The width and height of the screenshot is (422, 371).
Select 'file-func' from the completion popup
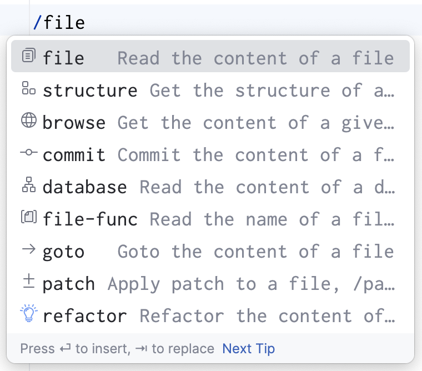(90, 219)
